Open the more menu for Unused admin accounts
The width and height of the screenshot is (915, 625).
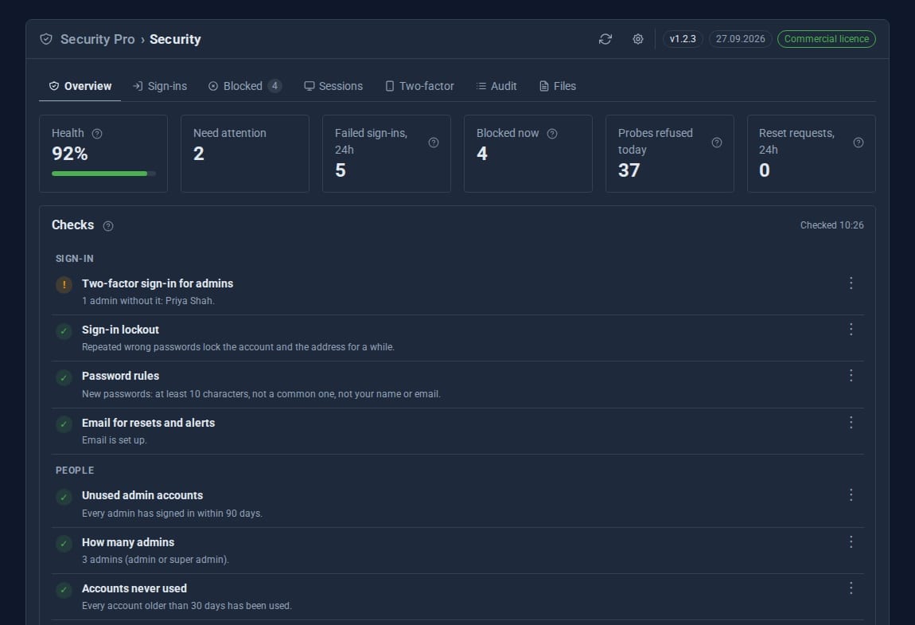pyautogui.click(x=851, y=495)
